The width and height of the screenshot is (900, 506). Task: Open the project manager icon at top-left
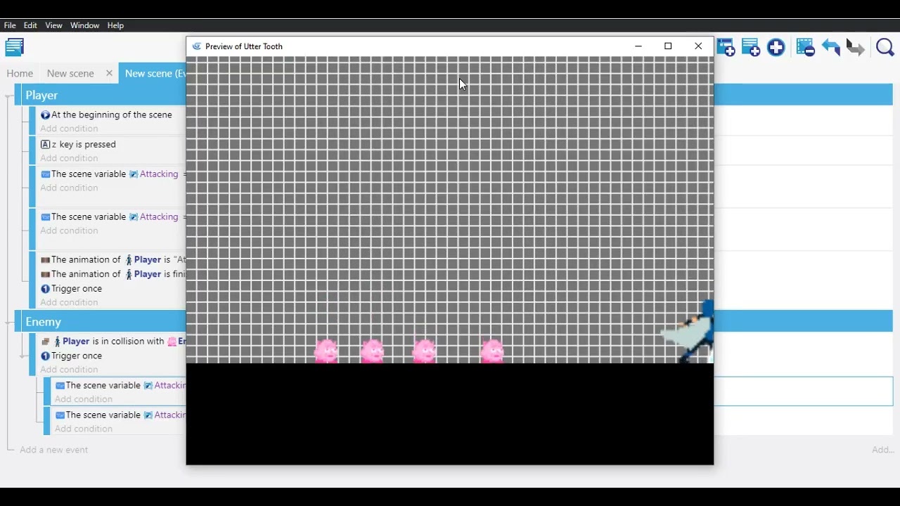point(14,47)
